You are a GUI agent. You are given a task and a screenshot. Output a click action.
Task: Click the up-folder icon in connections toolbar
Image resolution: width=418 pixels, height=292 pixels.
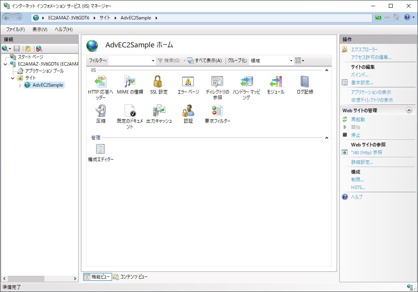point(28,49)
